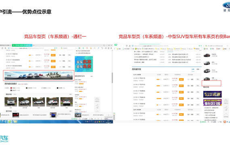Open the third sidebar car thumbnail, right browser

click(x=207, y=71)
